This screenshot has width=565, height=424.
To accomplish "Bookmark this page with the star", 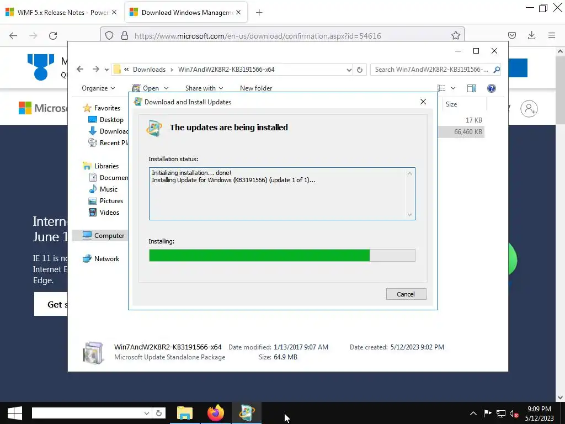I will pos(455,35).
